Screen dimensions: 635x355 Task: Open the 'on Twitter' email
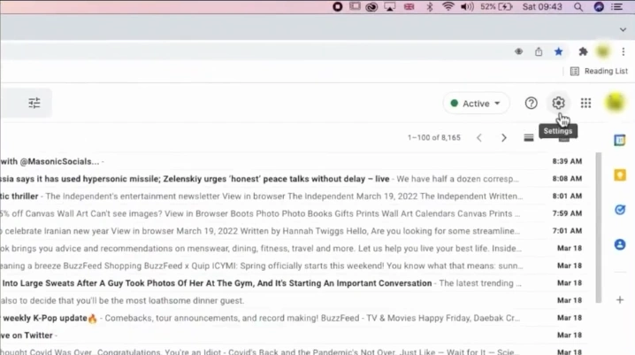pyautogui.click(x=292, y=336)
